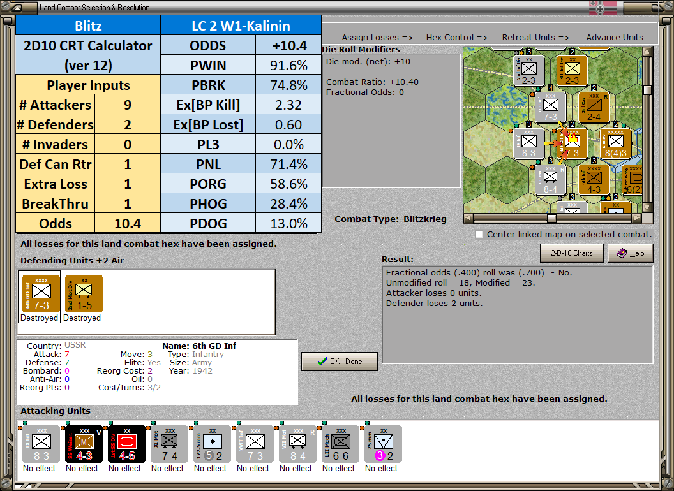This screenshot has width=674, height=491.
Task: Click the 'Combat Type: Blitzkrieg' label
Action: pos(391,219)
